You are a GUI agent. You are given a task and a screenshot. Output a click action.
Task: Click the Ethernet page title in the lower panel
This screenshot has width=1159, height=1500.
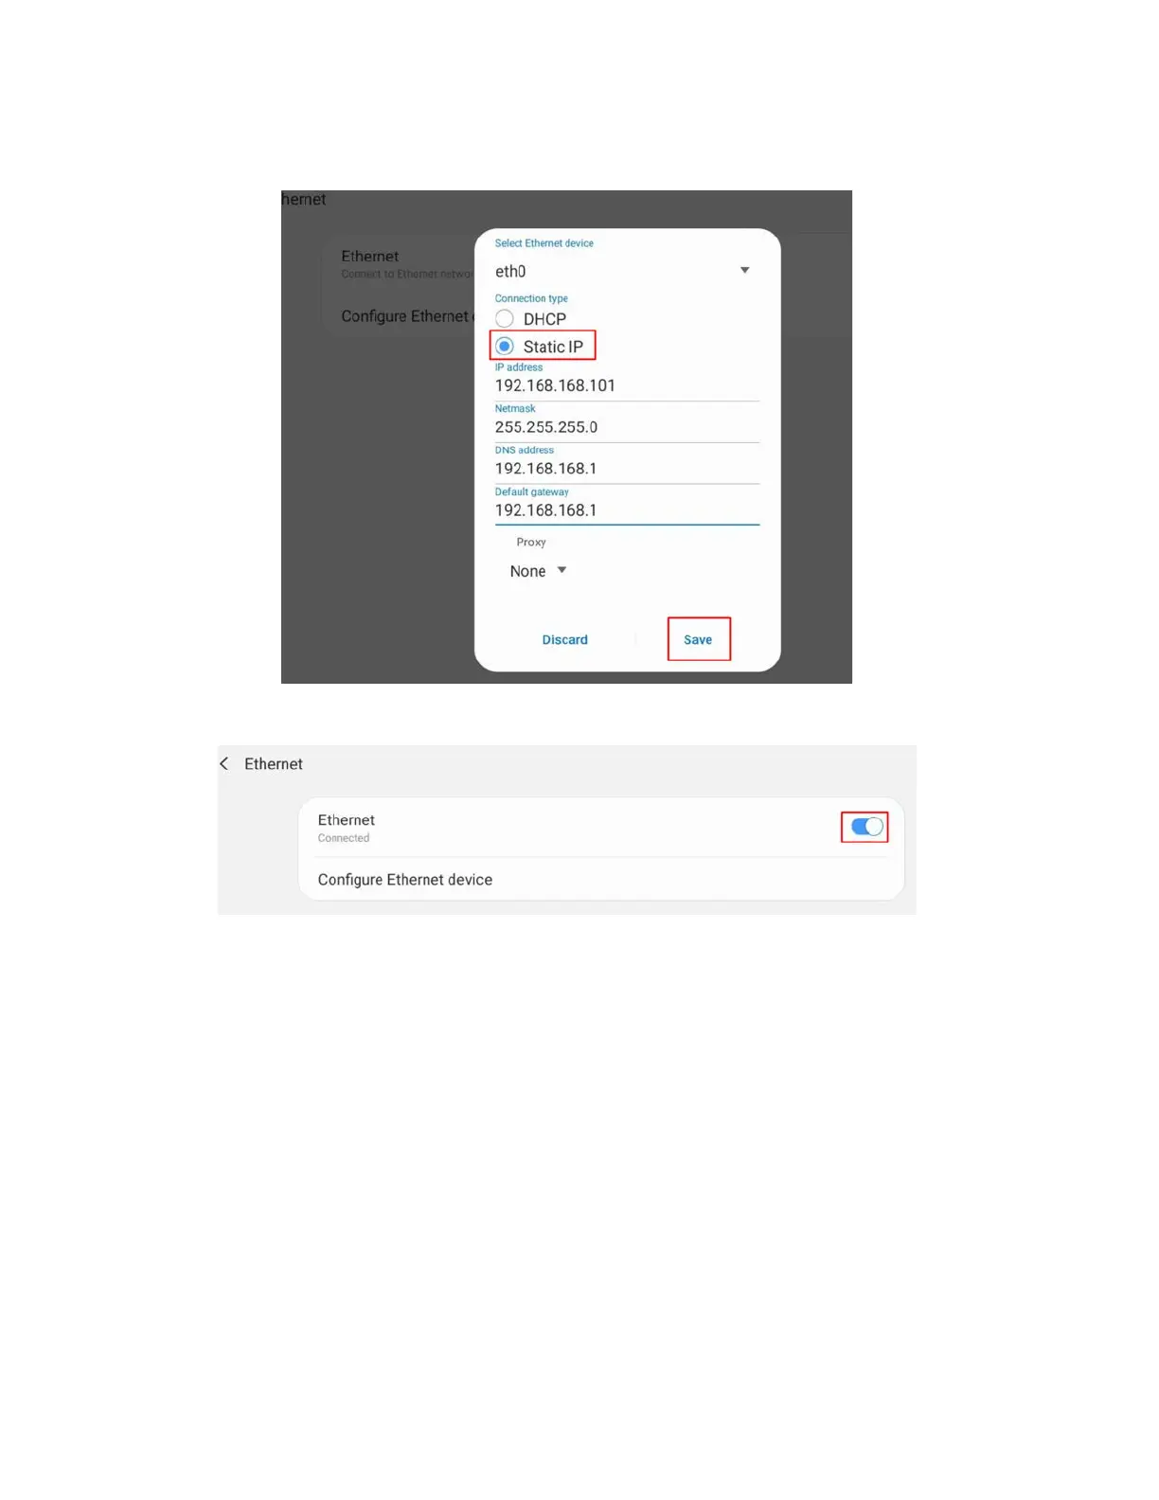point(274,764)
